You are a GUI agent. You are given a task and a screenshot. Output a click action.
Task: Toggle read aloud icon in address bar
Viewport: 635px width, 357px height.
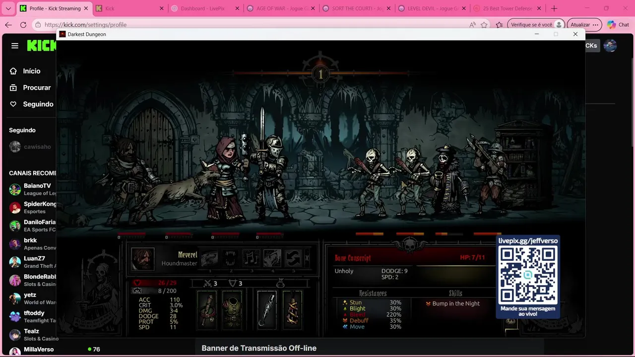click(x=472, y=25)
